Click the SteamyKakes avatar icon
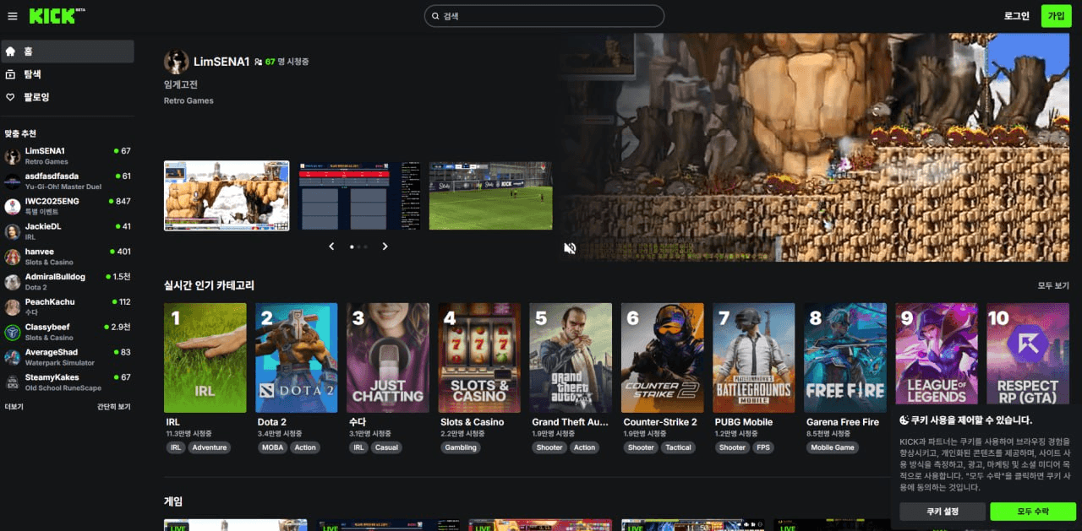The height and width of the screenshot is (531, 1082). pos(13,382)
